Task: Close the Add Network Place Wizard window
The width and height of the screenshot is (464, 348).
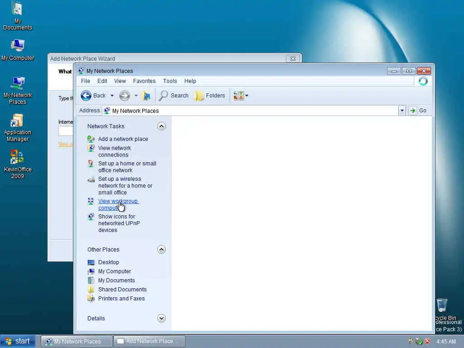Action: pos(293,58)
